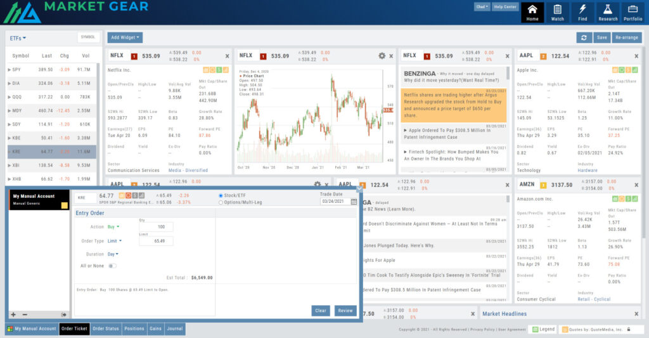Click the yellow color swatch on My Manual Account

pos(64,205)
